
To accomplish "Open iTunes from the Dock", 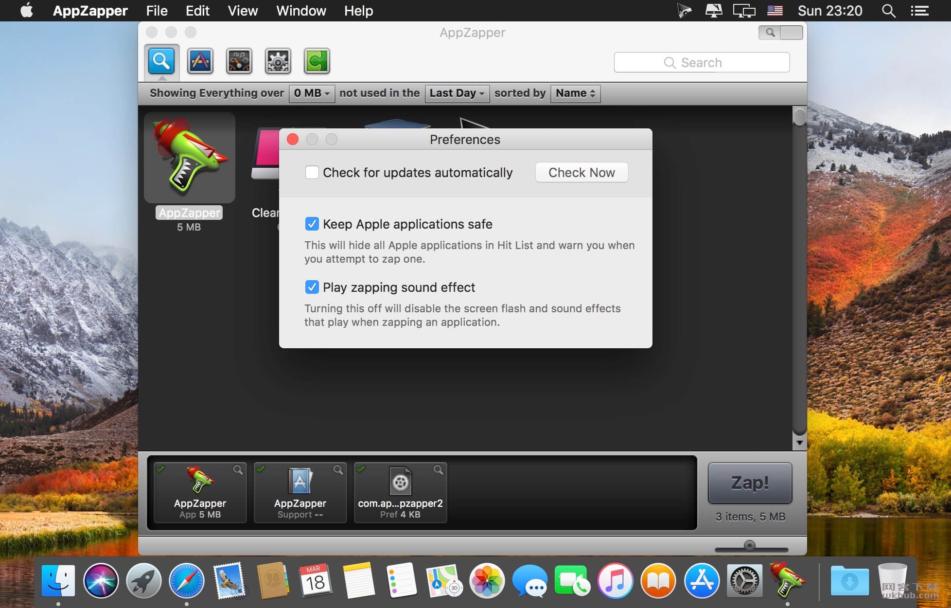I will (616, 581).
